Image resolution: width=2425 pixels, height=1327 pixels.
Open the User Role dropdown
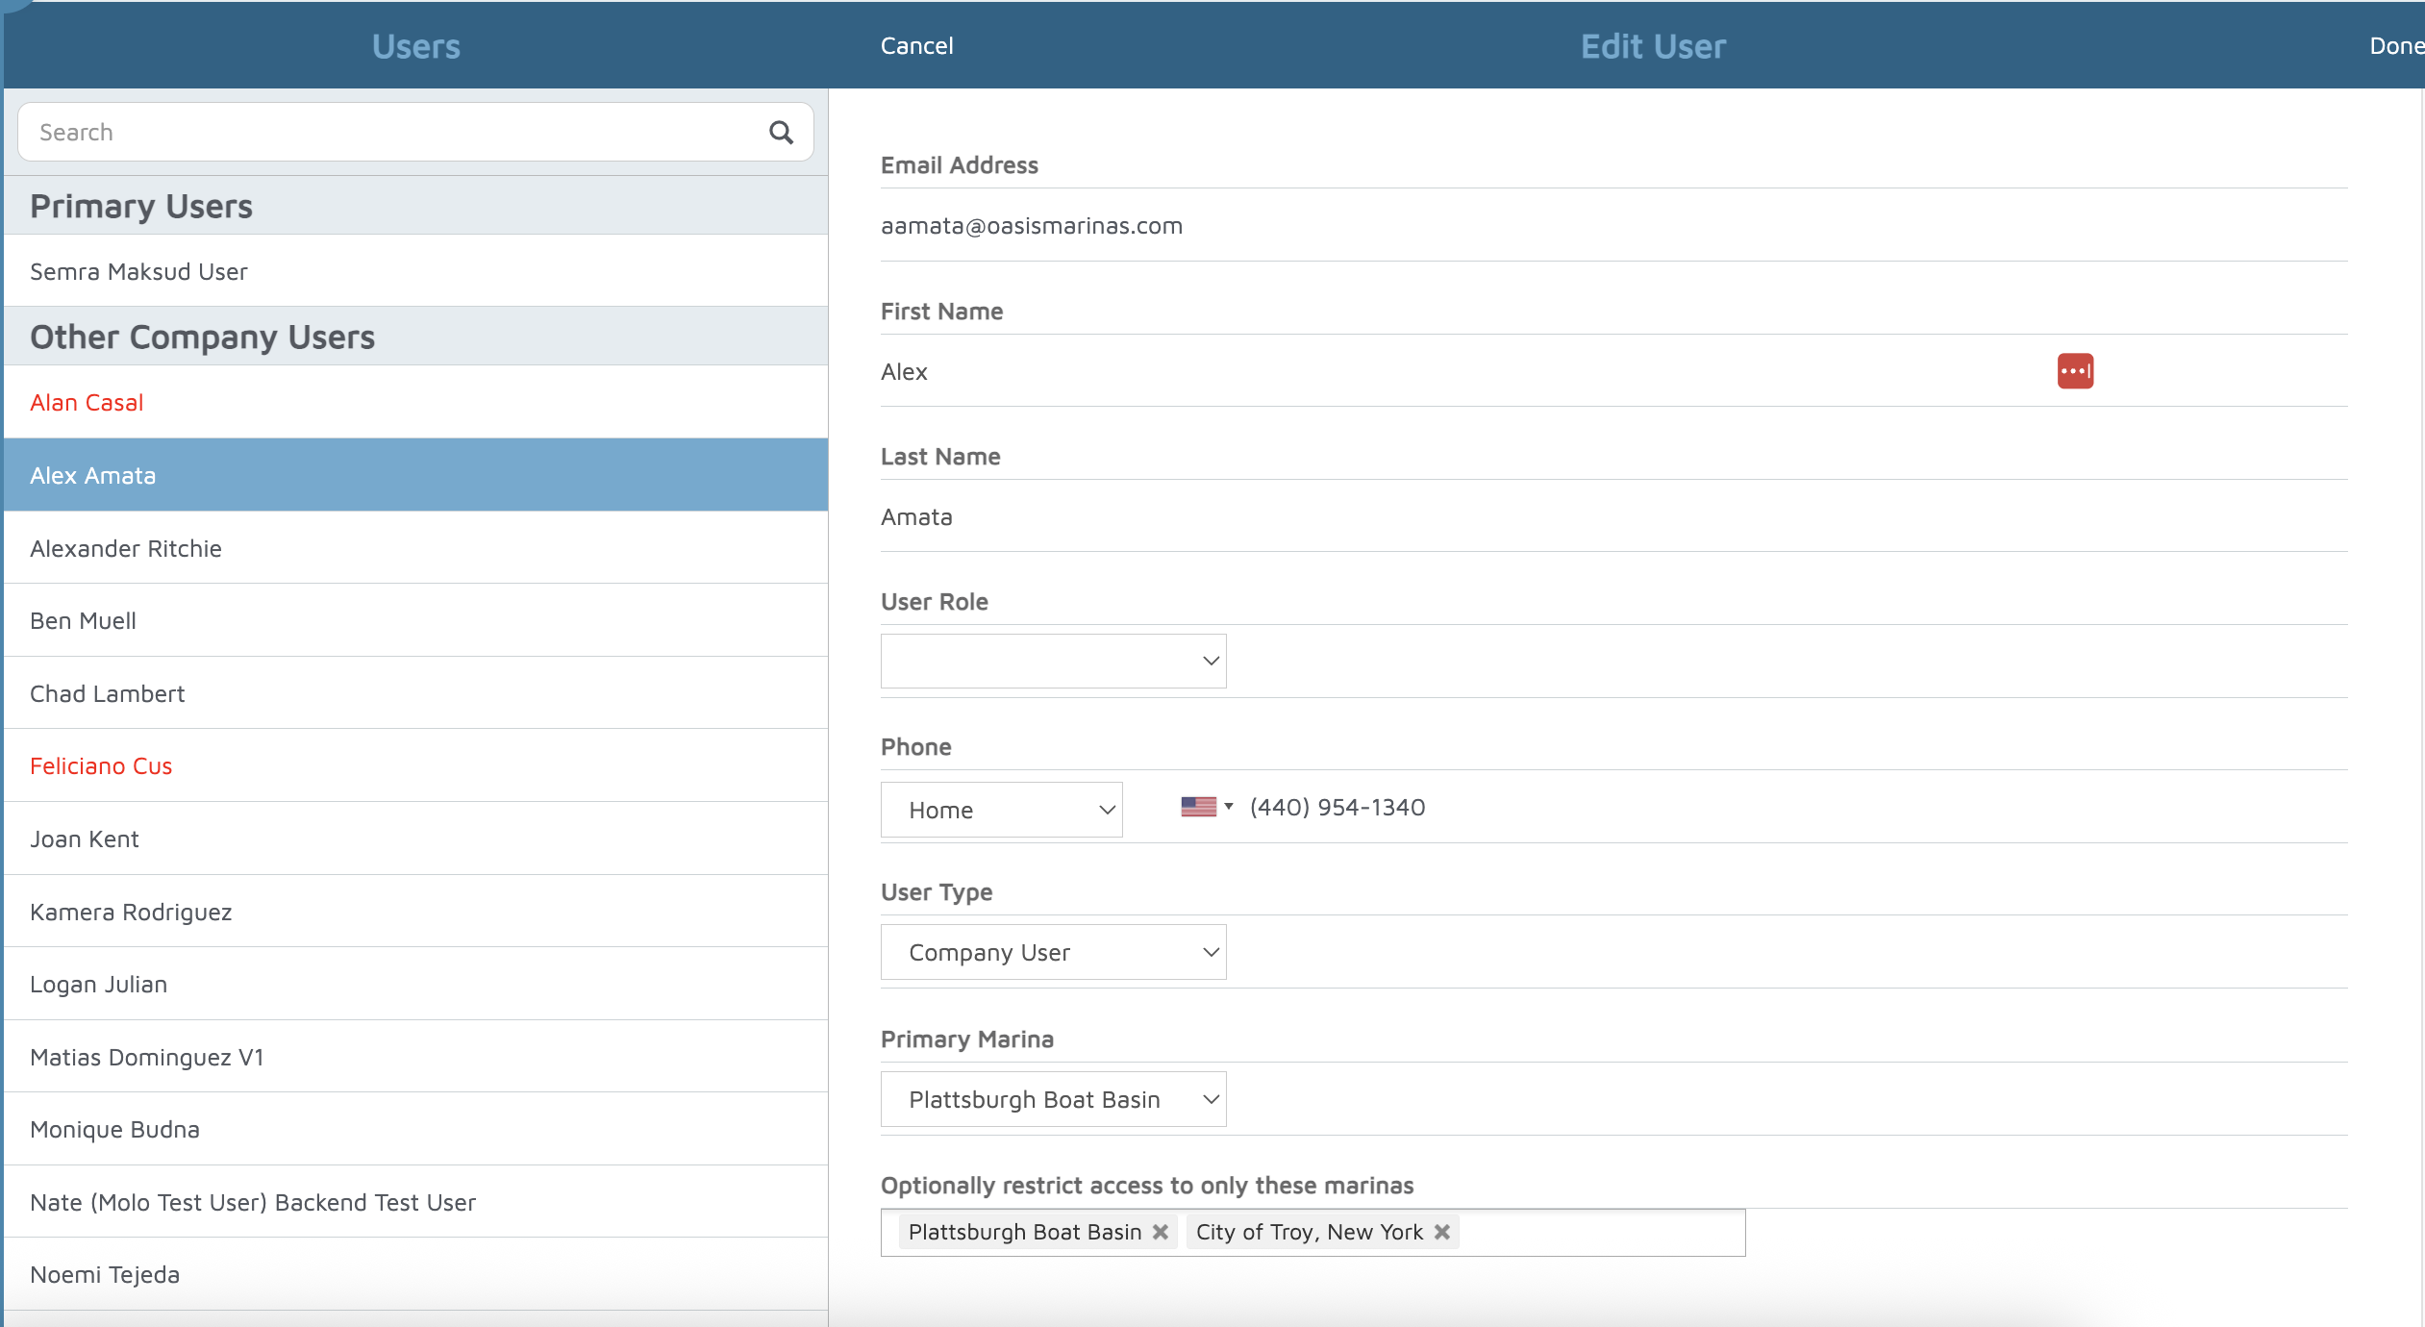click(x=1053, y=661)
